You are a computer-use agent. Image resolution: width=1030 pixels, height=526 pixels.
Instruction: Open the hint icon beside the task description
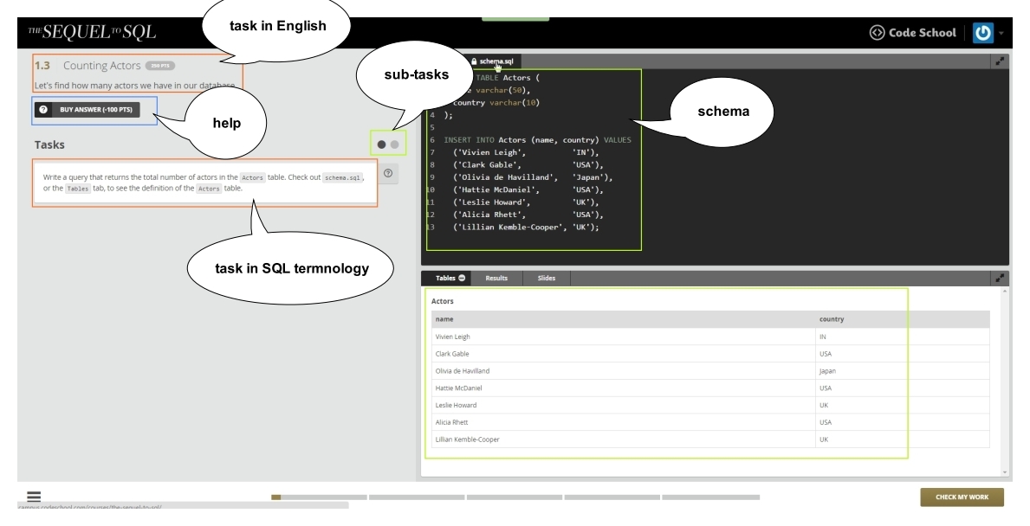(x=387, y=173)
